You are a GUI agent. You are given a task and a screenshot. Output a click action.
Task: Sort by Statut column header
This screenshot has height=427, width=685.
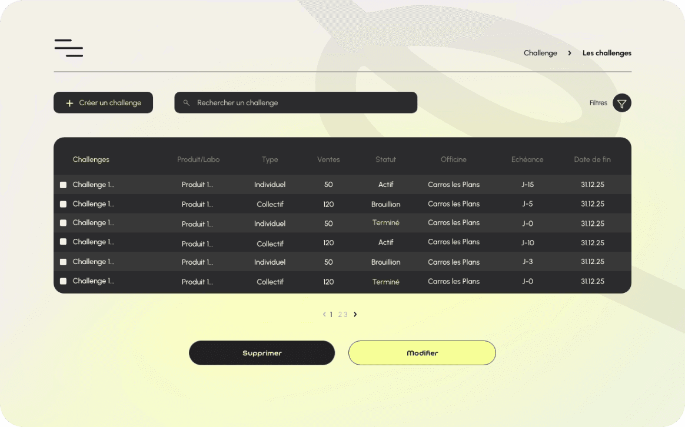385,159
